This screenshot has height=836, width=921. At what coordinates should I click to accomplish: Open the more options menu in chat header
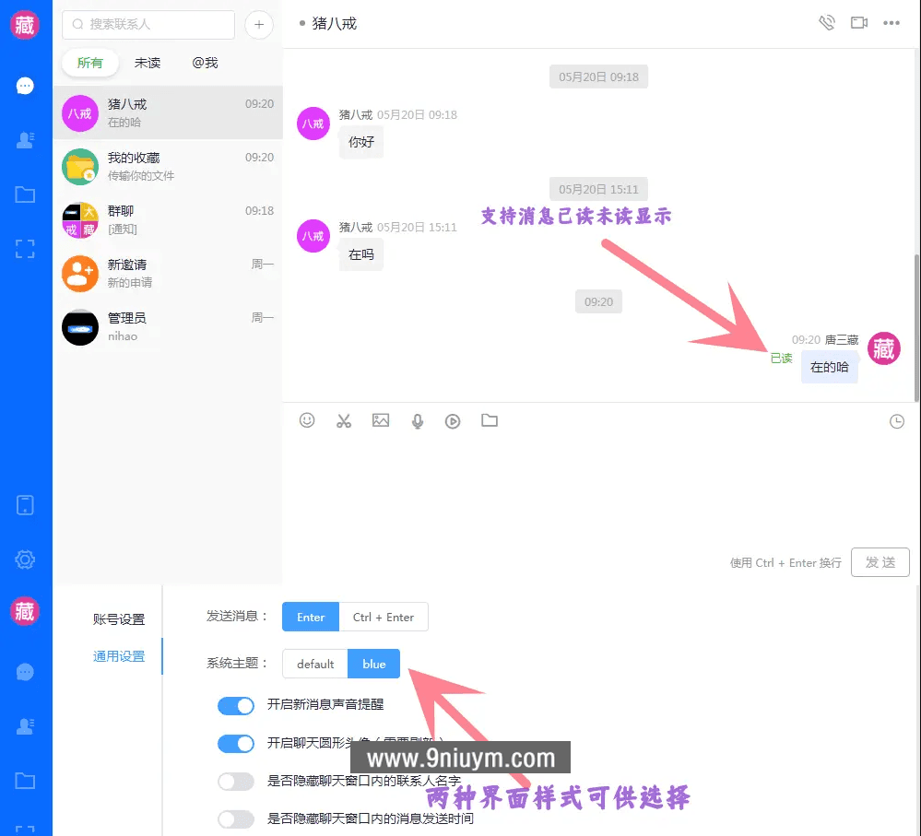point(891,22)
